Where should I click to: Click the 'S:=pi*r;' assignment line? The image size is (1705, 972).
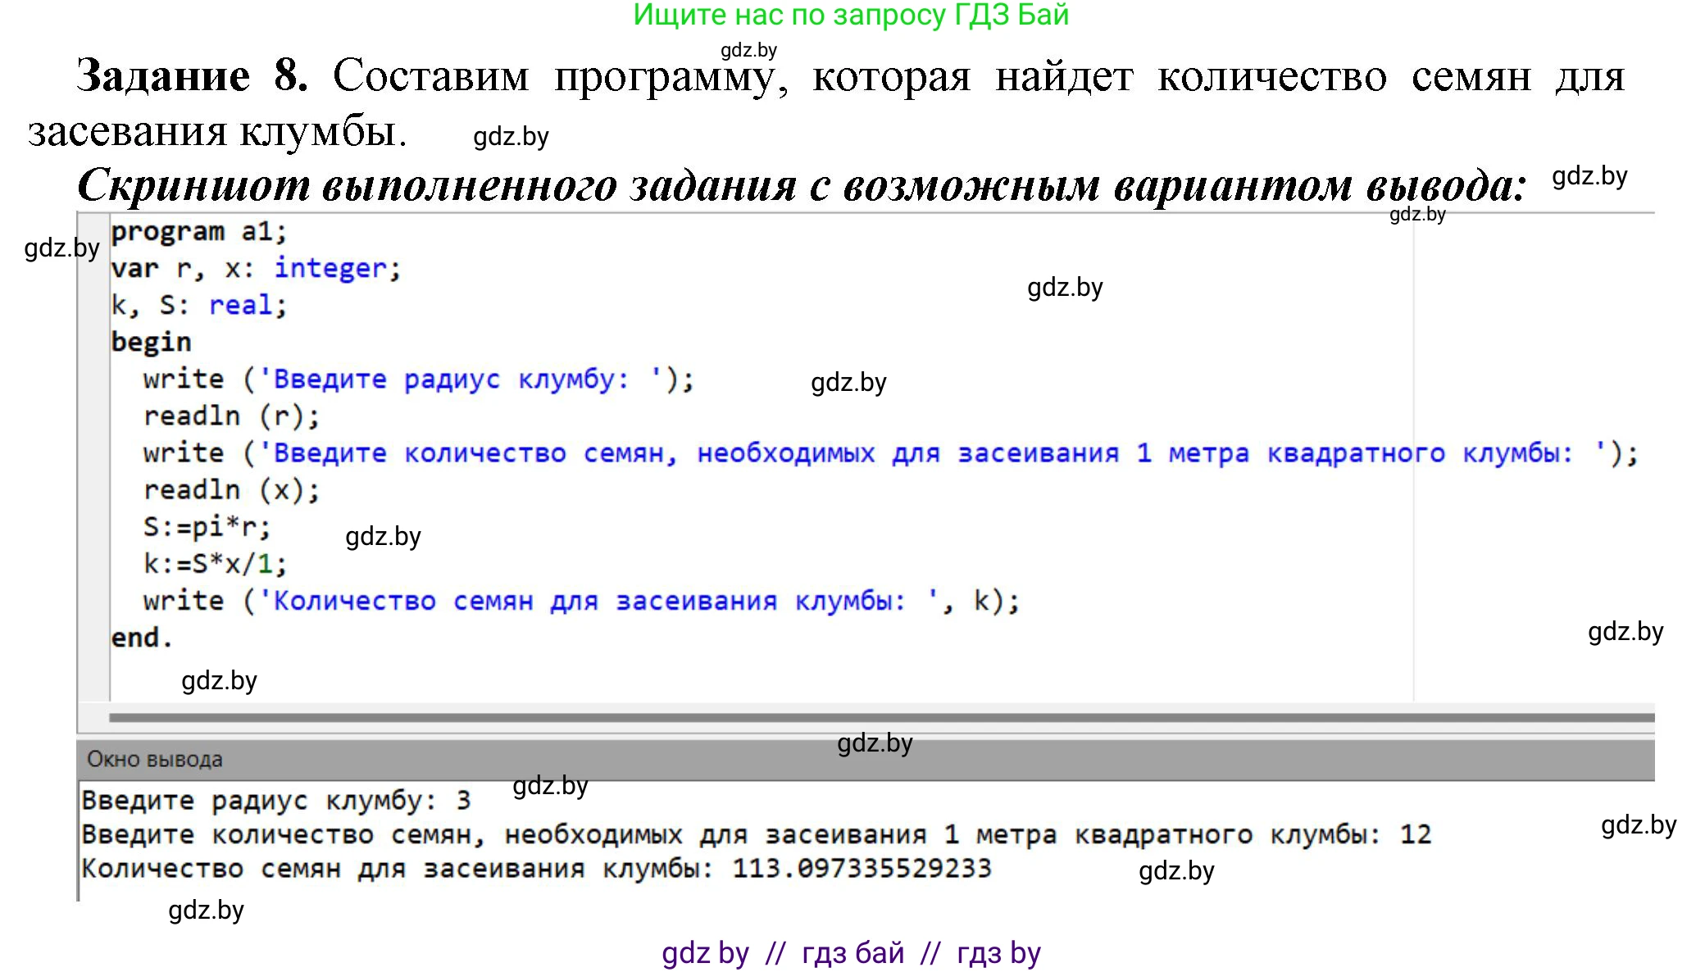tap(207, 527)
